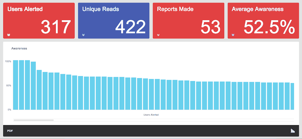Click the first tallest awareness bar
This screenshot has height=139, width=302.
(x=16, y=85)
